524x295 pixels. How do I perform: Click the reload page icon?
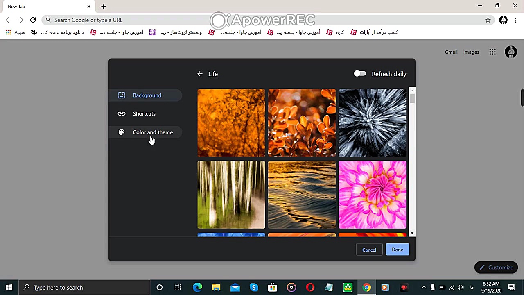[33, 20]
